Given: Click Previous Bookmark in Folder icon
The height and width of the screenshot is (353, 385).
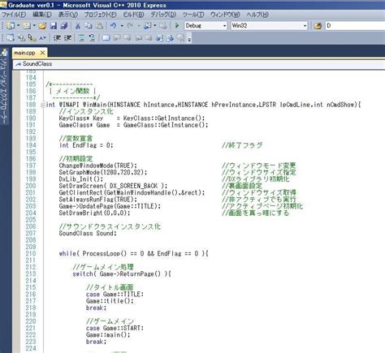Looking at the screenshot, I should click(x=138, y=38).
